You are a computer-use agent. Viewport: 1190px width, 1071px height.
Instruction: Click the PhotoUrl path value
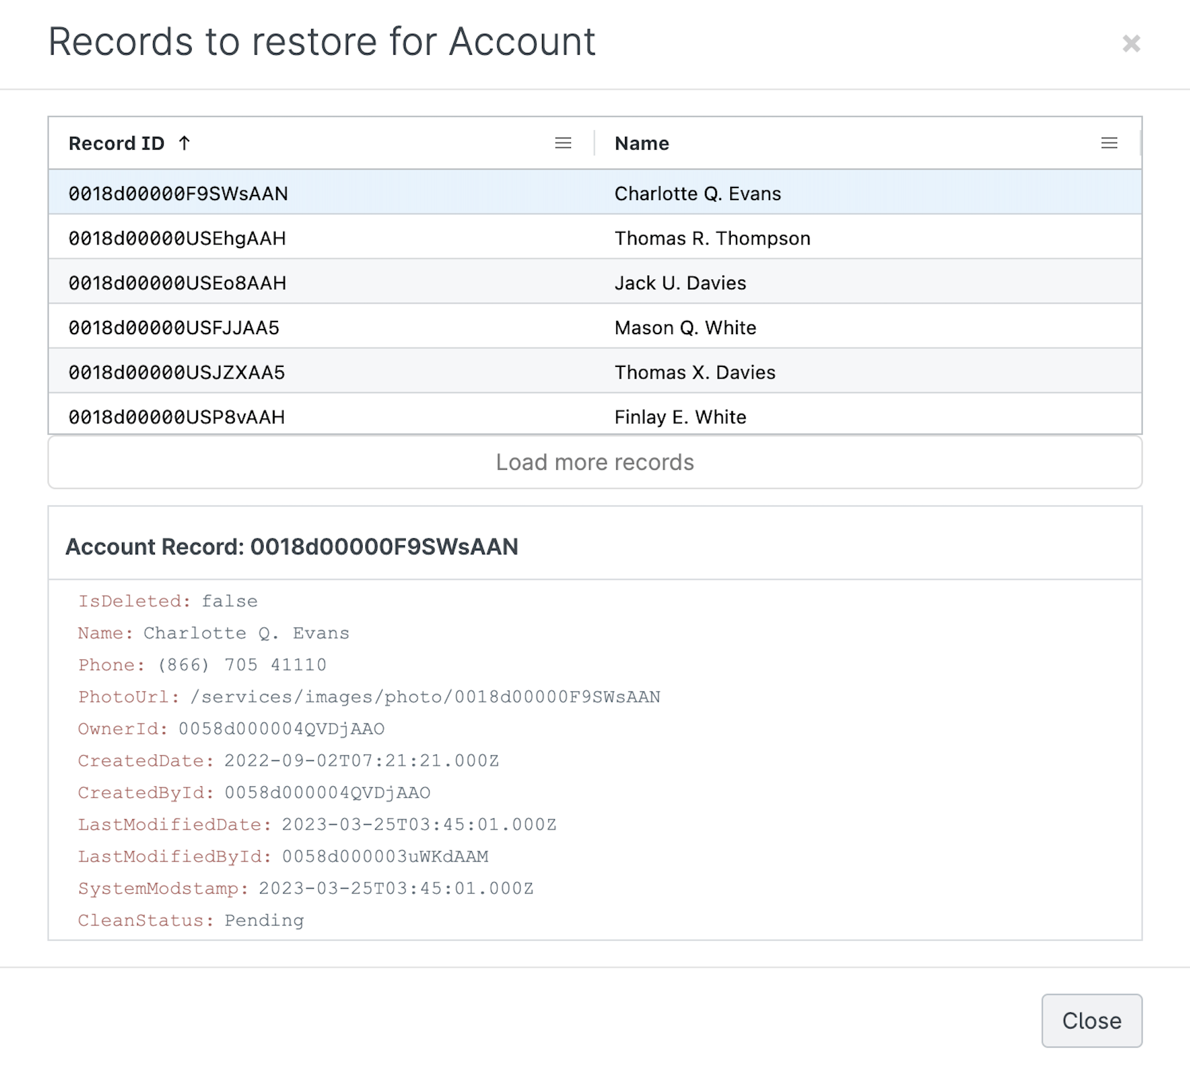click(425, 697)
